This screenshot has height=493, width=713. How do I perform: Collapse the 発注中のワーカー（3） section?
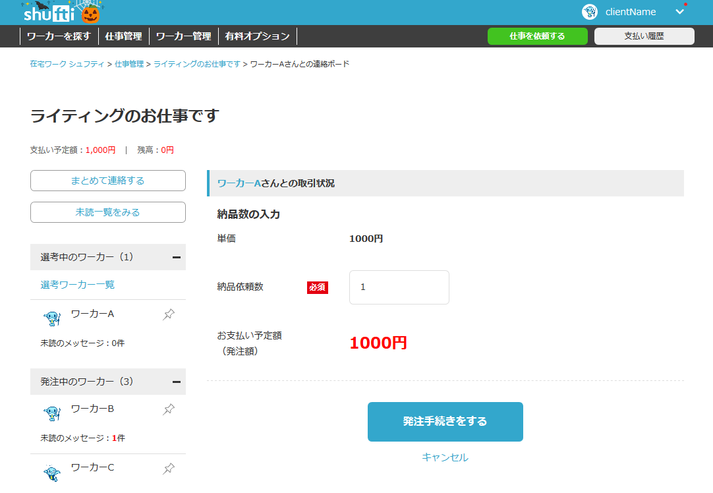(177, 382)
